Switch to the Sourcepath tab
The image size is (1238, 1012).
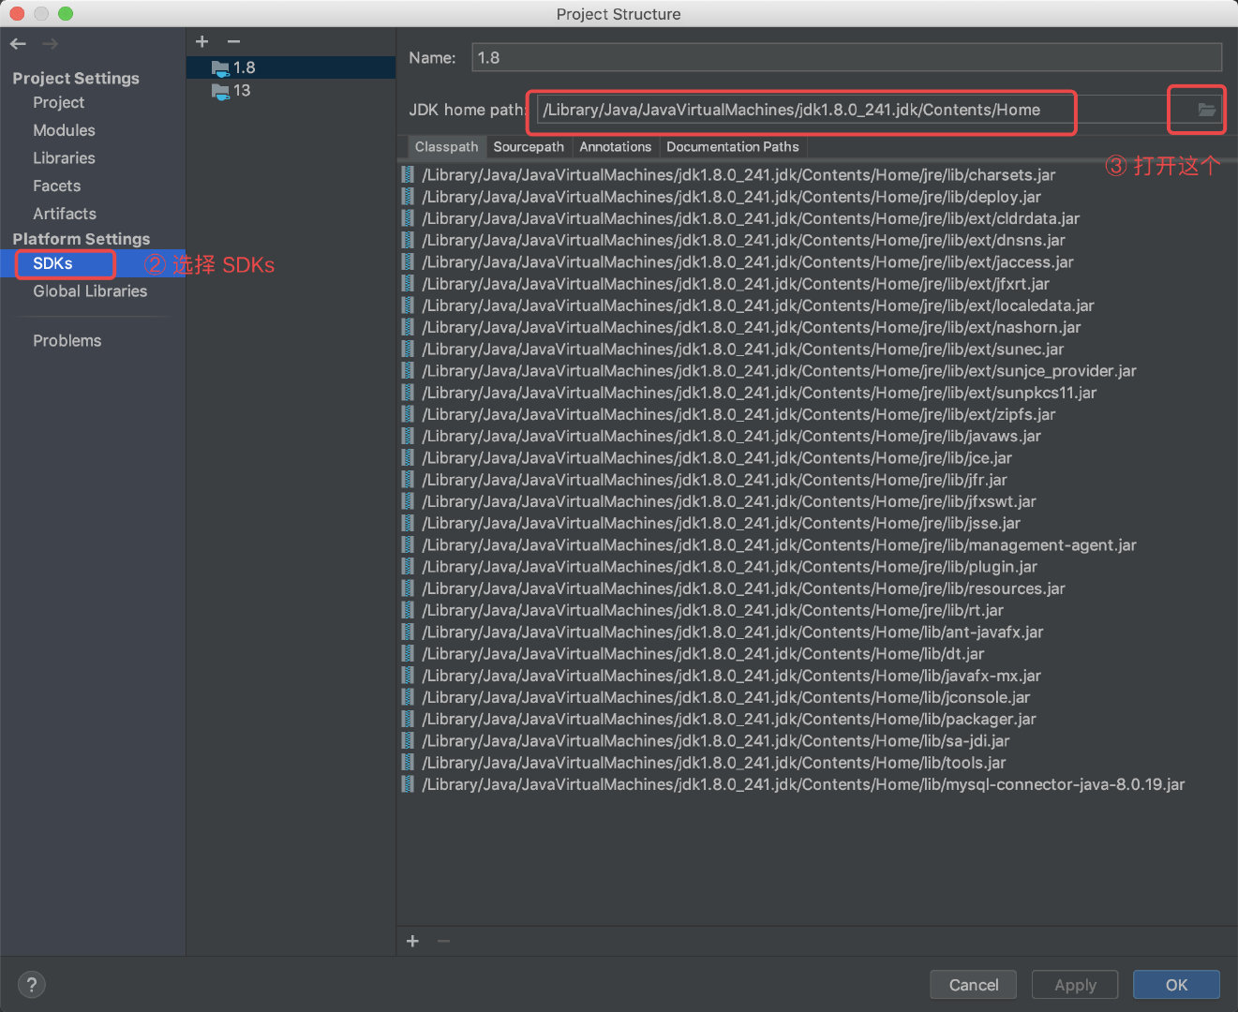tap(529, 147)
